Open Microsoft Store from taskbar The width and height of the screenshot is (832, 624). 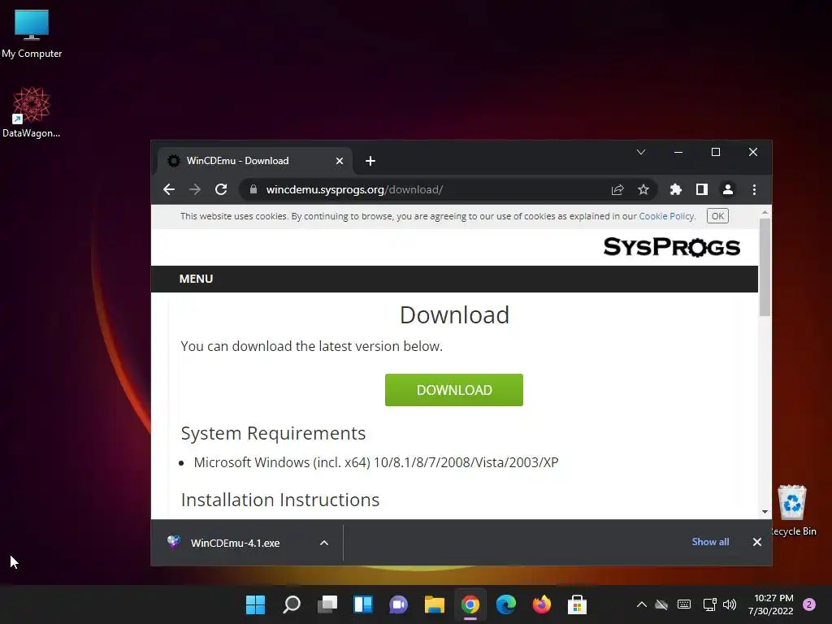[577, 604]
